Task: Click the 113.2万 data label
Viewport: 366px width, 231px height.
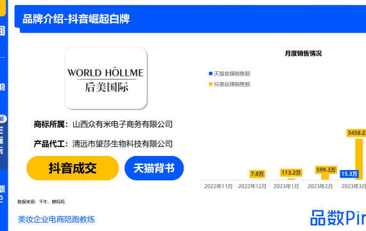Action: point(291,173)
